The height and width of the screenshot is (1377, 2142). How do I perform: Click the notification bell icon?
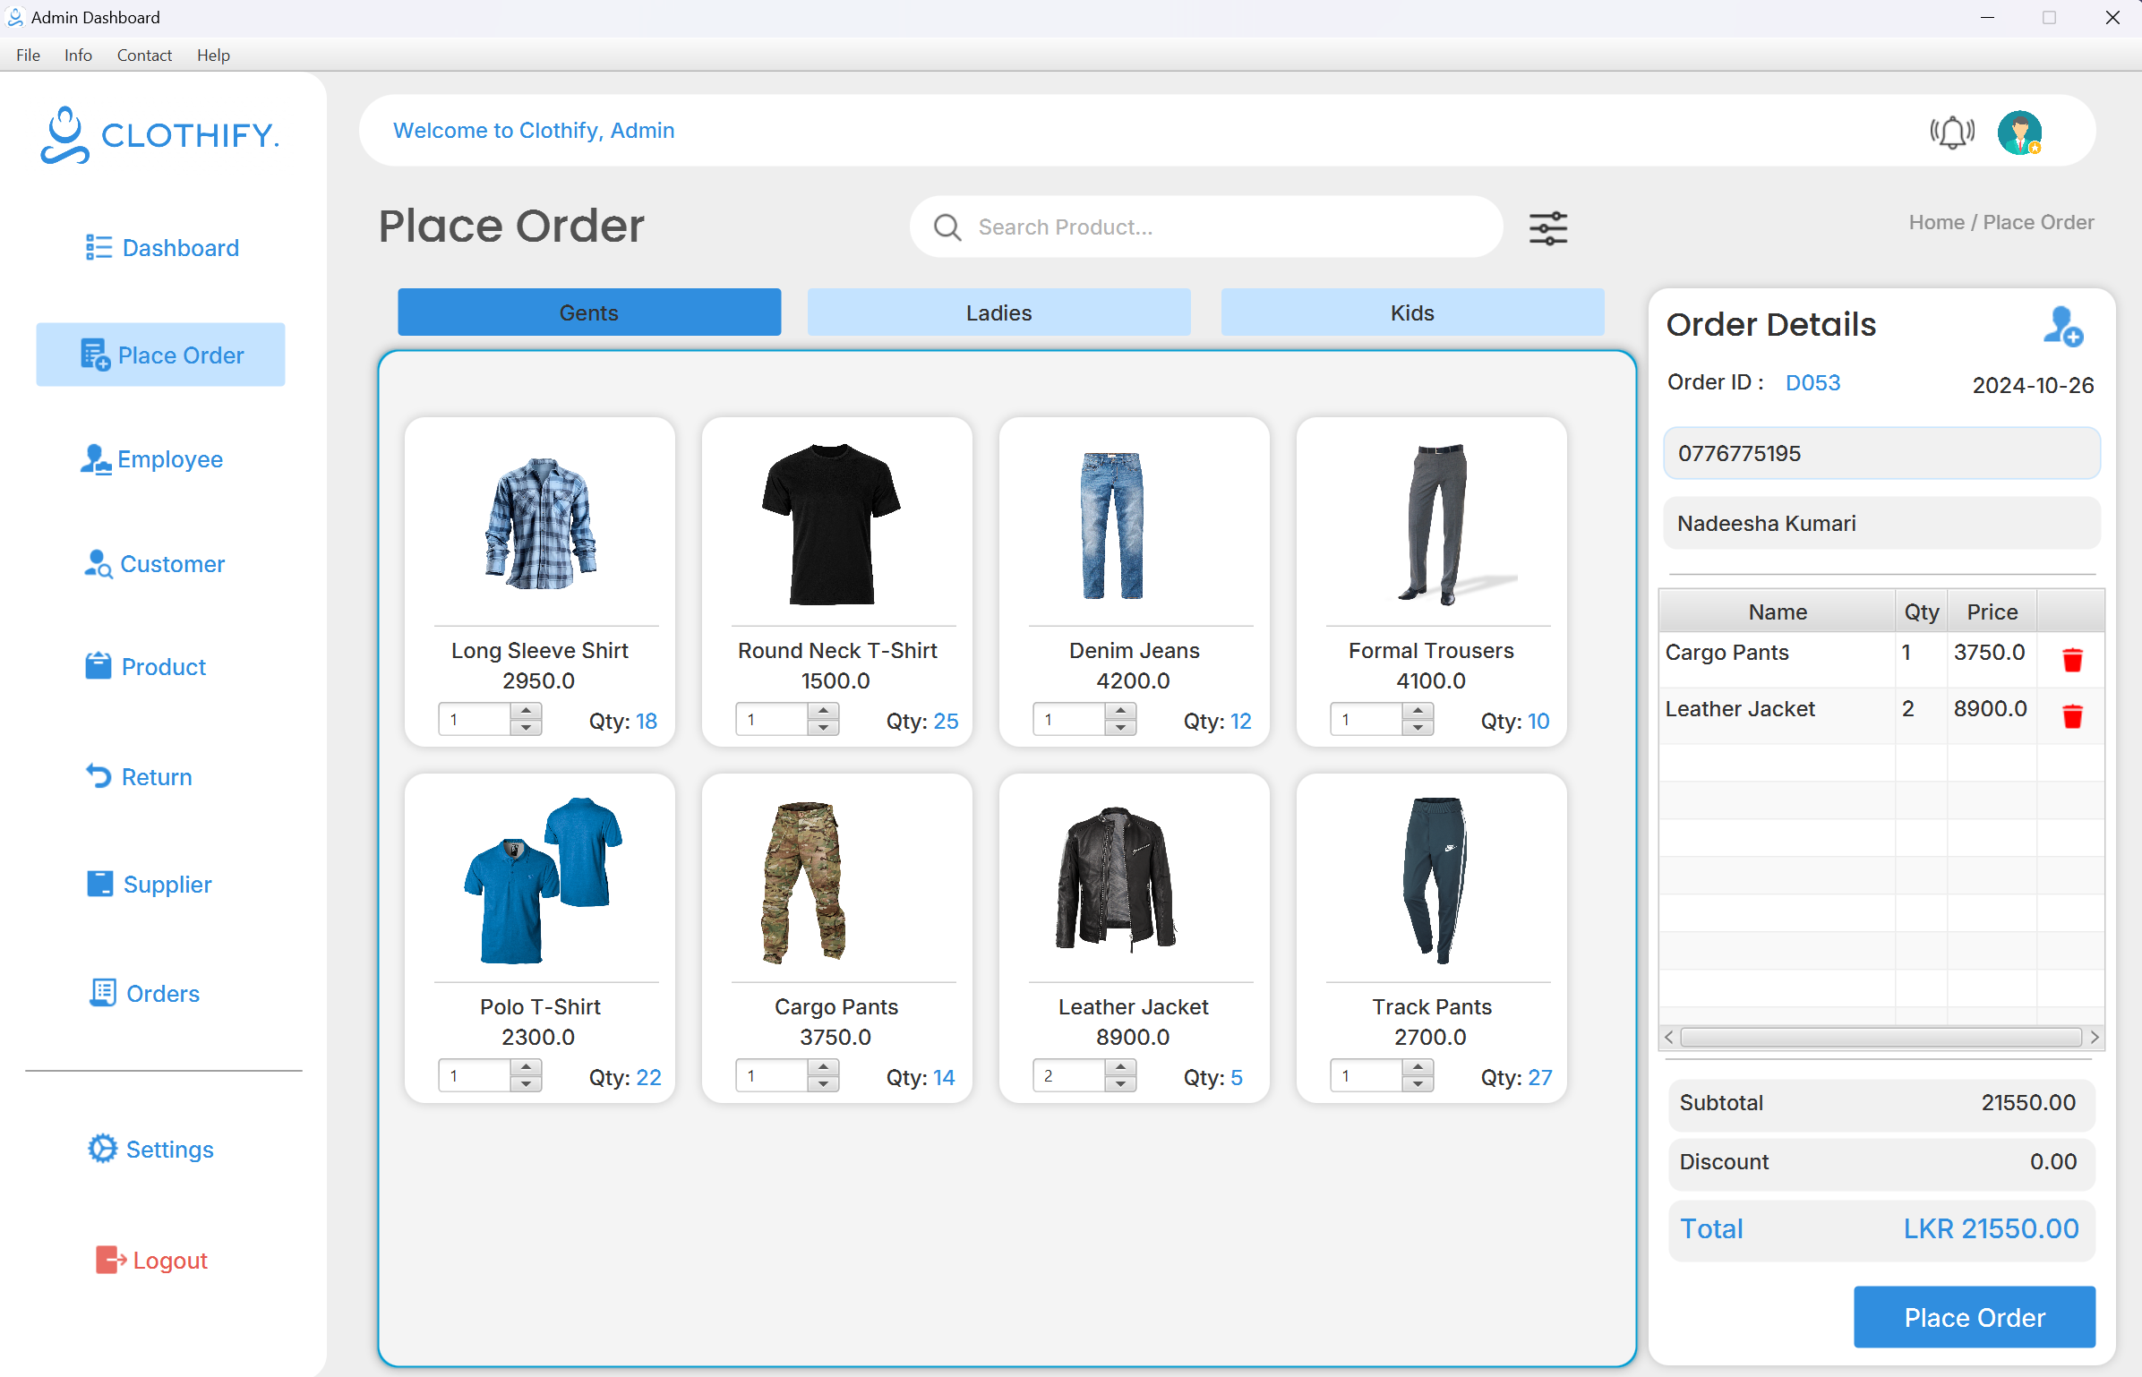1952,133
